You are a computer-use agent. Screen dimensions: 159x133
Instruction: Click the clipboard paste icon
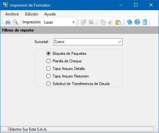tap(118, 22)
